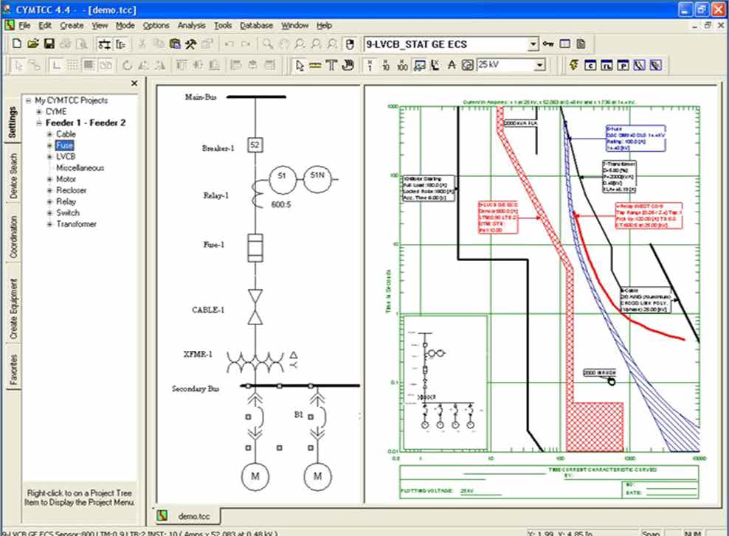Expand the Cable tree node
This screenshot has width=729, height=536.
coord(49,134)
